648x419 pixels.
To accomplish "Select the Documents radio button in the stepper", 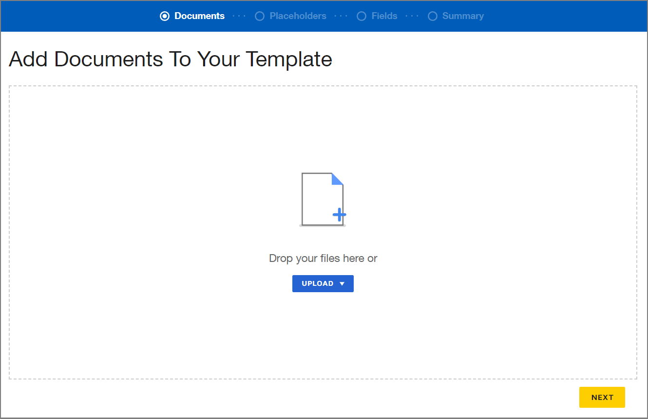I will pos(165,16).
